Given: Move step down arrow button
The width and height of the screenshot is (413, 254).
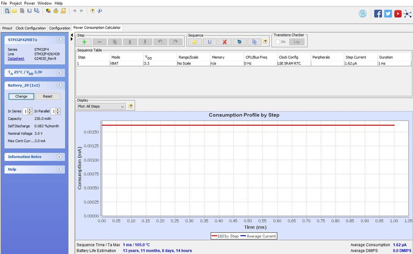Looking at the screenshot, I should (x=145, y=42).
